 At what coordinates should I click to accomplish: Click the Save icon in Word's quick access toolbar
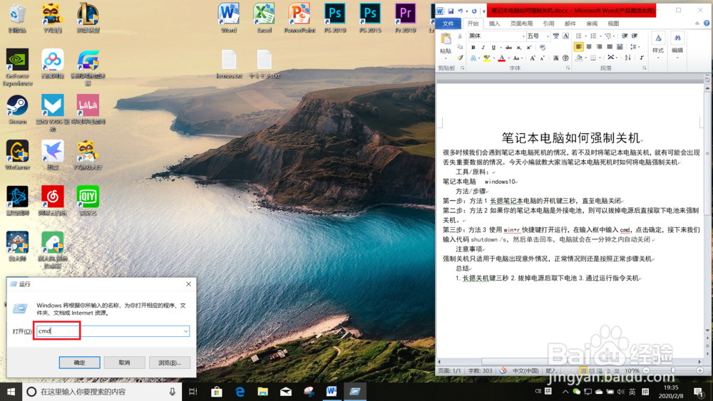pyautogui.click(x=451, y=11)
